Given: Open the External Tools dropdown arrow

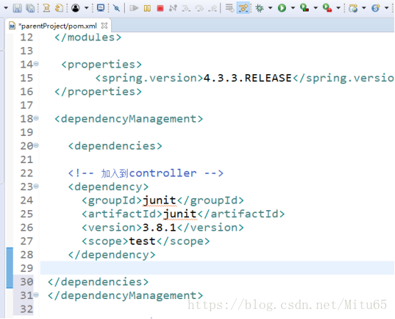Looking at the screenshot, I should pos(339,8).
